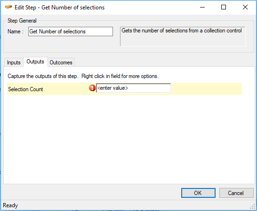
Task: Select the Outputs tab
Action: (35, 62)
